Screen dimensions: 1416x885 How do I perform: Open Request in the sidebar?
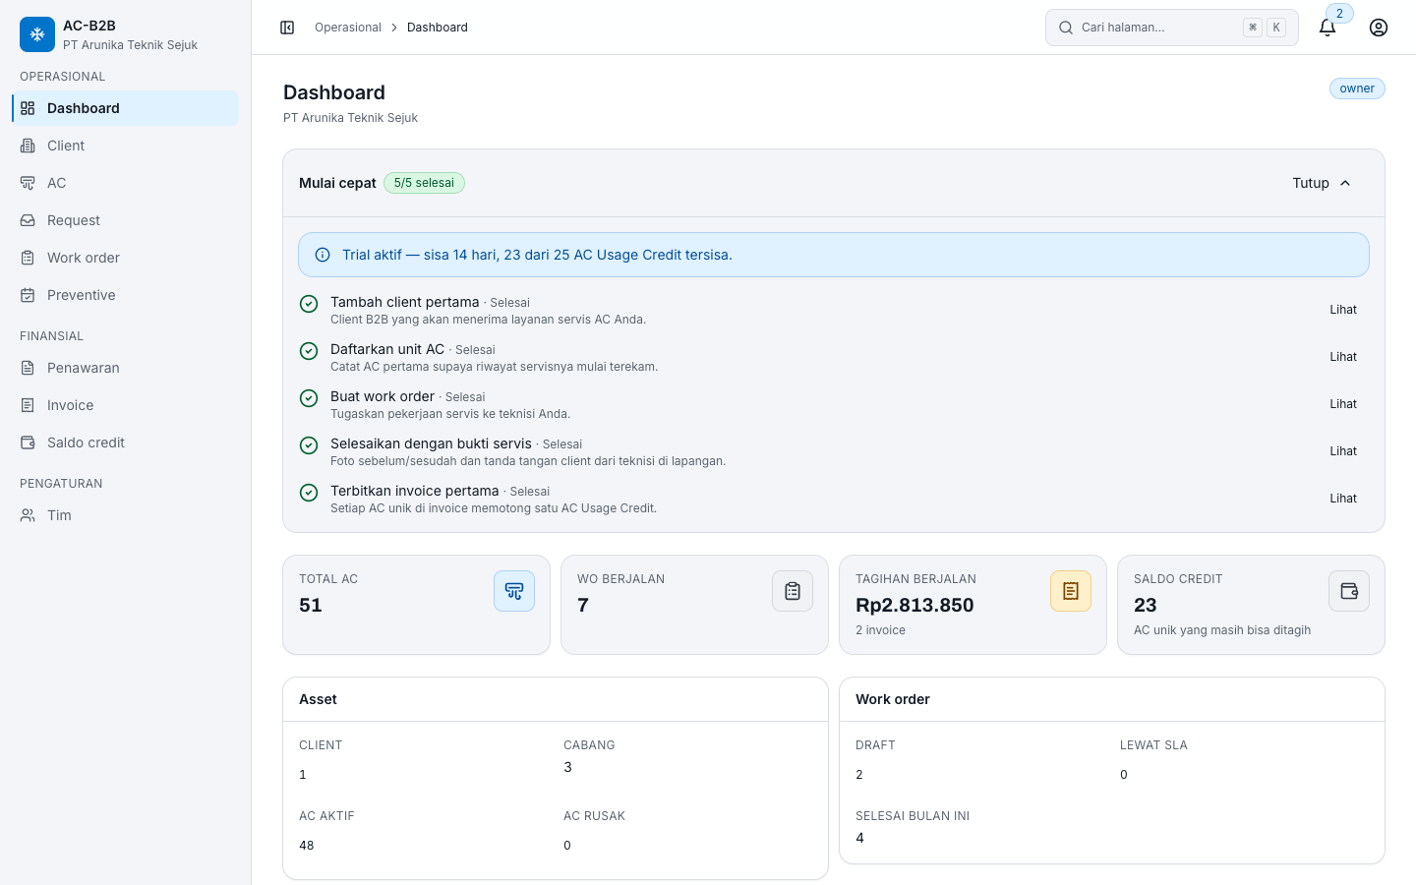point(125,220)
